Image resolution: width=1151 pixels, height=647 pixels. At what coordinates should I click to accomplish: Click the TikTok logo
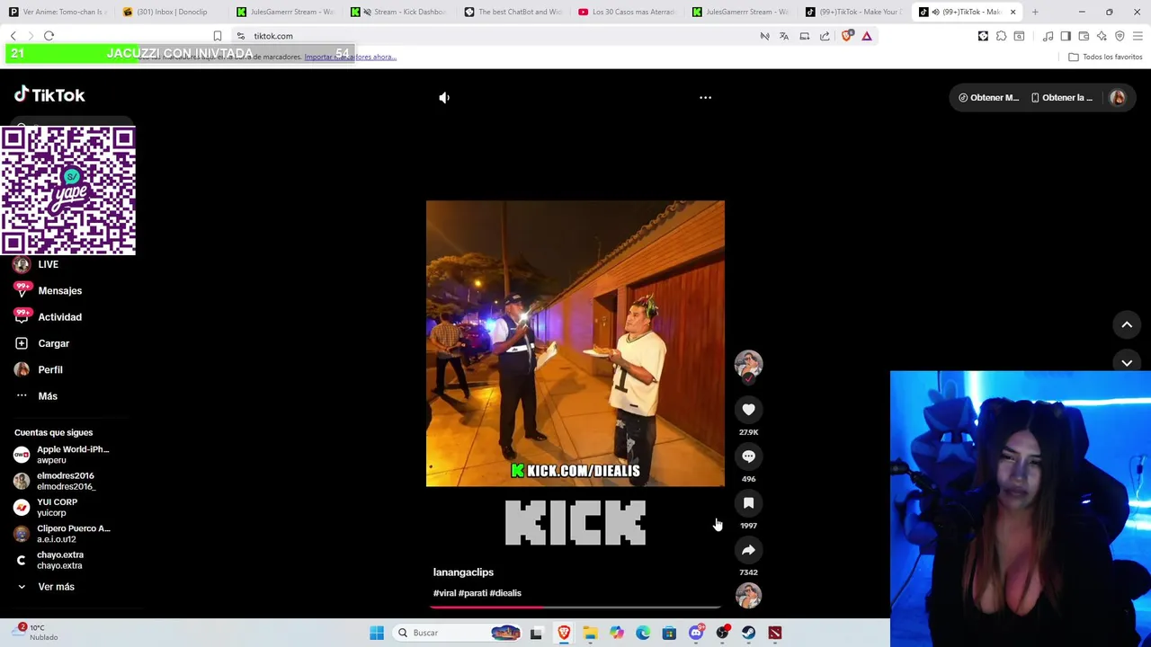pos(49,94)
